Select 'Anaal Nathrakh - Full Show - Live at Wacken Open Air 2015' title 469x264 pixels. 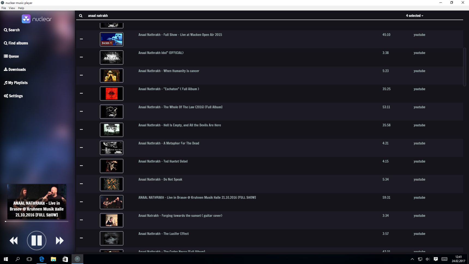180,35
